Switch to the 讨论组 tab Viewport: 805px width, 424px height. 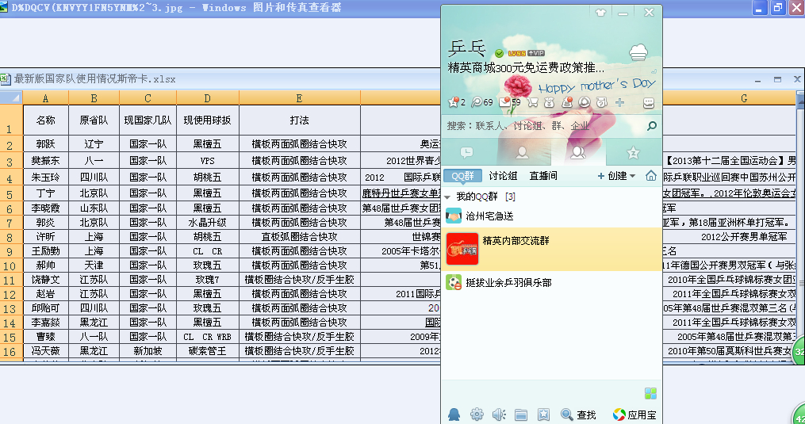[503, 176]
